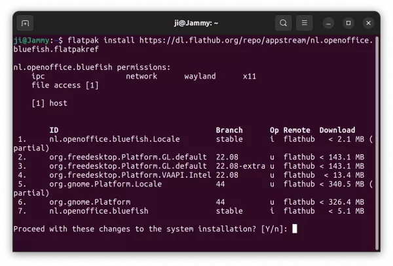Minimize the terminal window
Image resolution: width=393 pixels, height=266 pixels.
pos(328,24)
